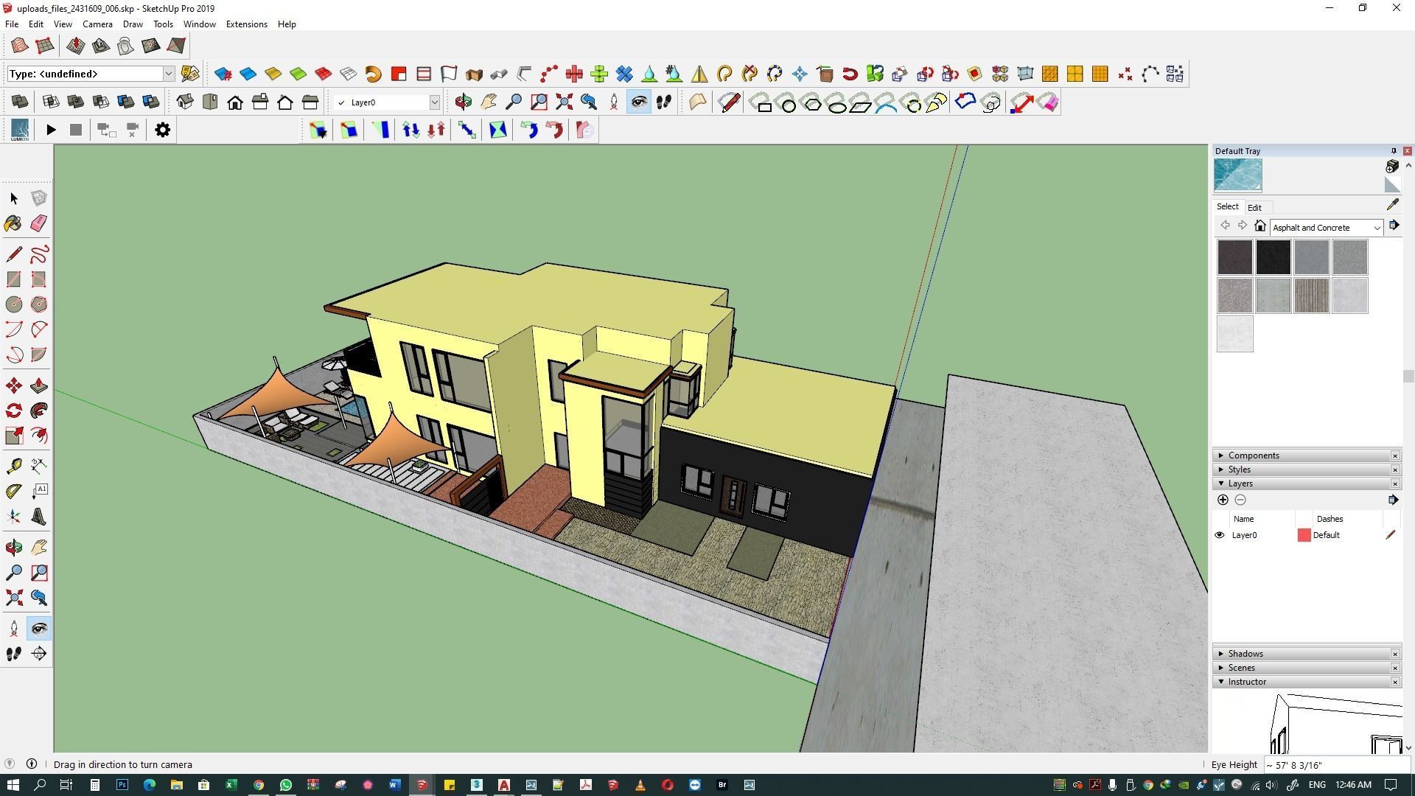
Task: Select the Paint Bucket tool
Action: point(13,223)
